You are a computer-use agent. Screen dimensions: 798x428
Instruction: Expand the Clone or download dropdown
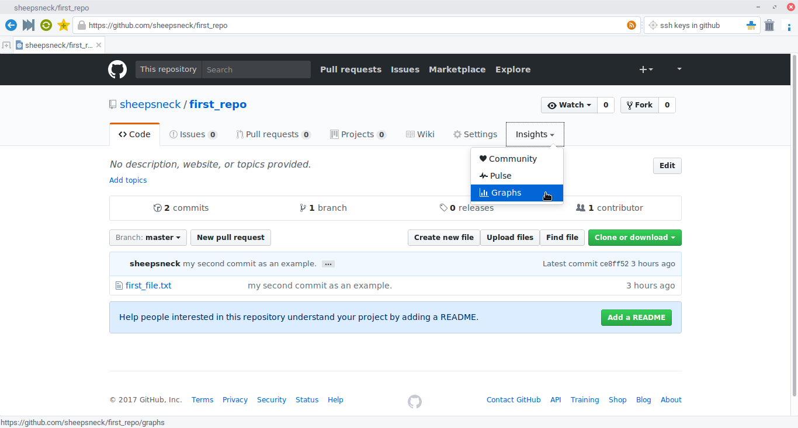[634, 238]
